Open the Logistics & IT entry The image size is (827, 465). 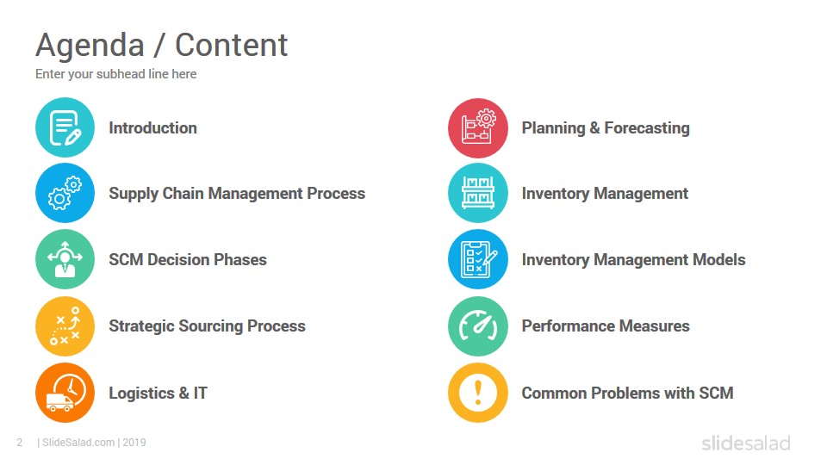[158, 394]
